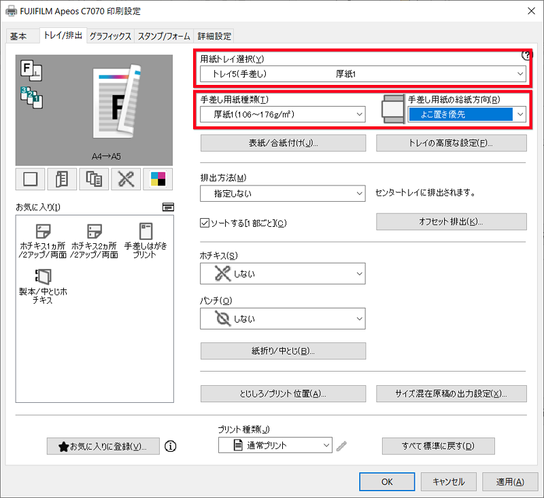
Task: Click the 表紙/合紙付け button
Action: tap(282, 143)
